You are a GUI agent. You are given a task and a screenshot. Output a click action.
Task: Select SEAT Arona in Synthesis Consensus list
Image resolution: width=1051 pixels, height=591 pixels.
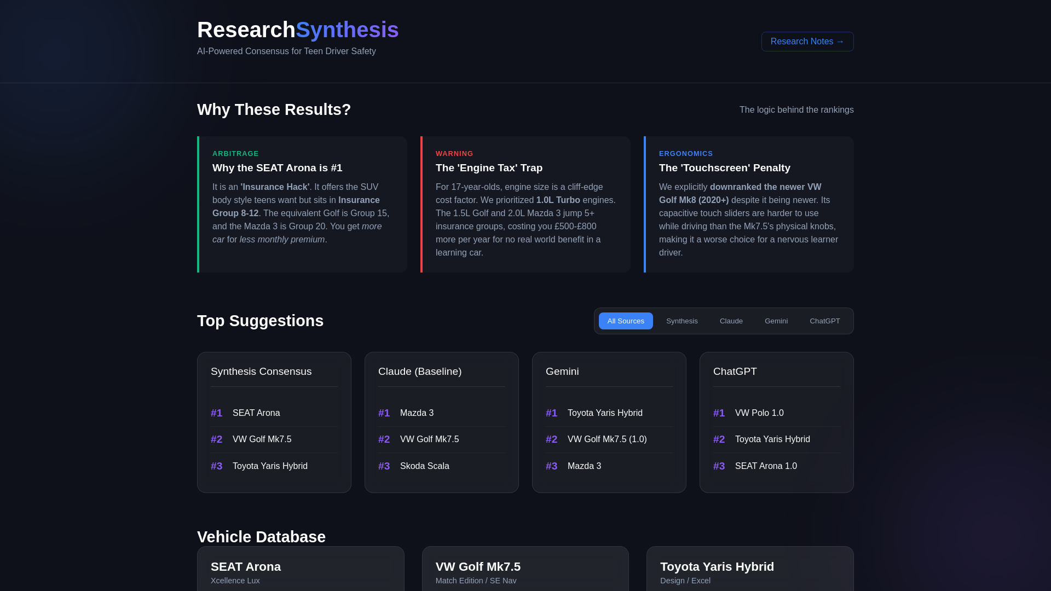[274, 413]
